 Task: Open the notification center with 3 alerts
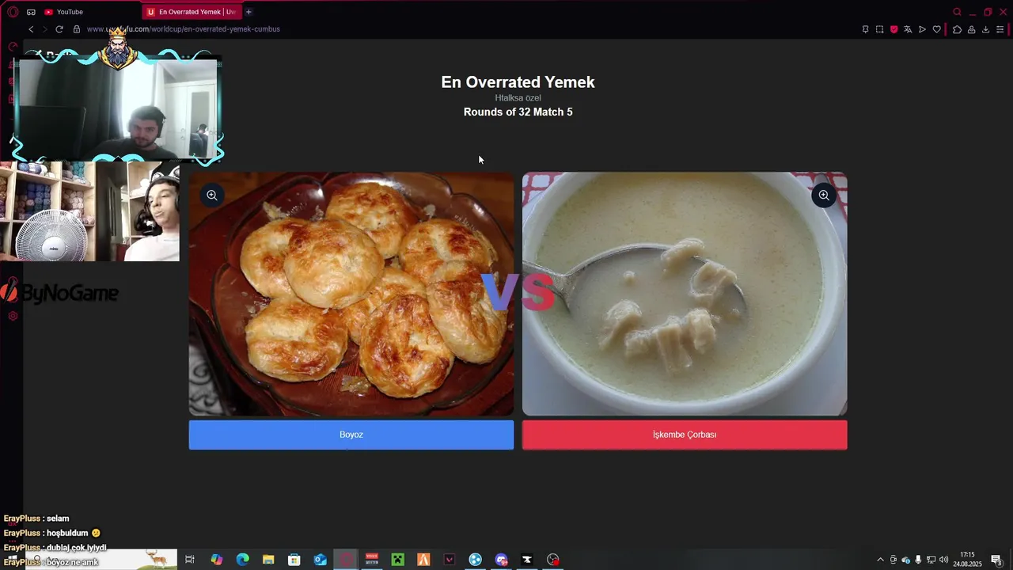(997, 560)
